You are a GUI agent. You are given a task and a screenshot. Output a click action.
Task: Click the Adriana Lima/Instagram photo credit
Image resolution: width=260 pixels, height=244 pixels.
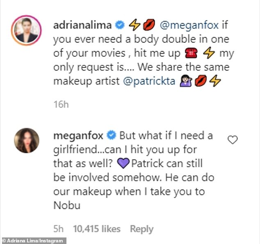(33, 241)
